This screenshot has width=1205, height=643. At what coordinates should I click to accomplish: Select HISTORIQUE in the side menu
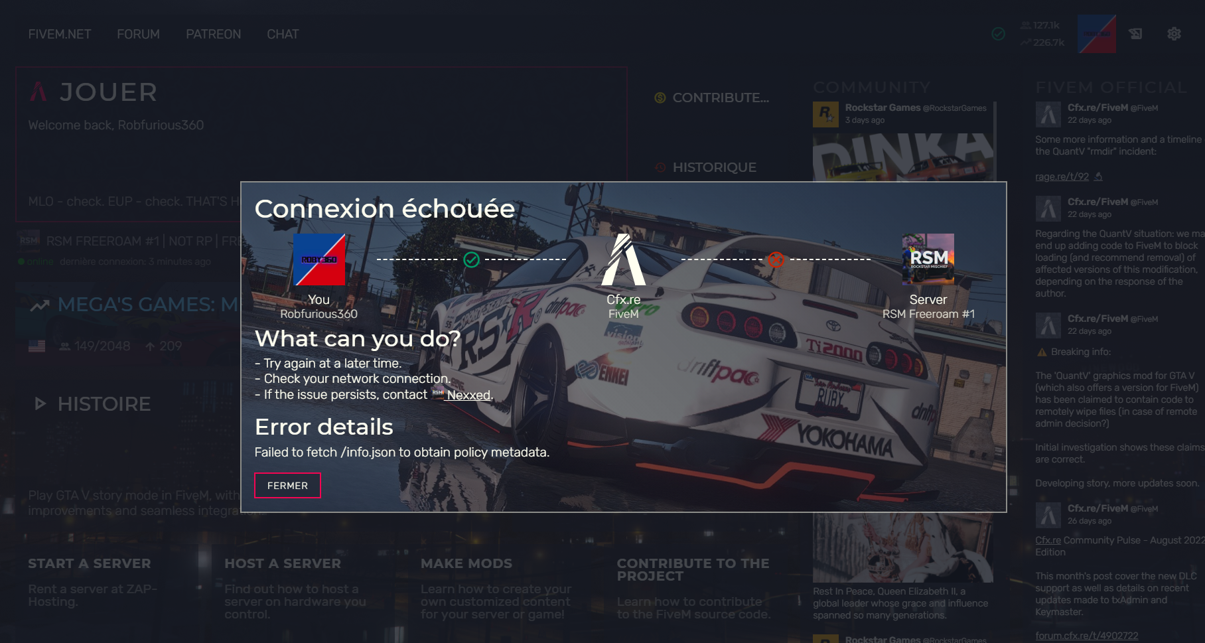tap(714, 167)
